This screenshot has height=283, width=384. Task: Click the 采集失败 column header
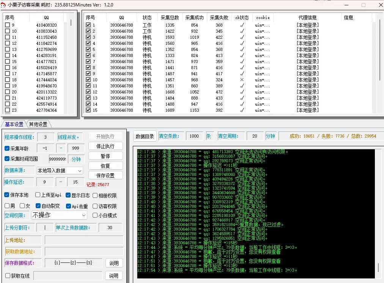tap(219, 17)
